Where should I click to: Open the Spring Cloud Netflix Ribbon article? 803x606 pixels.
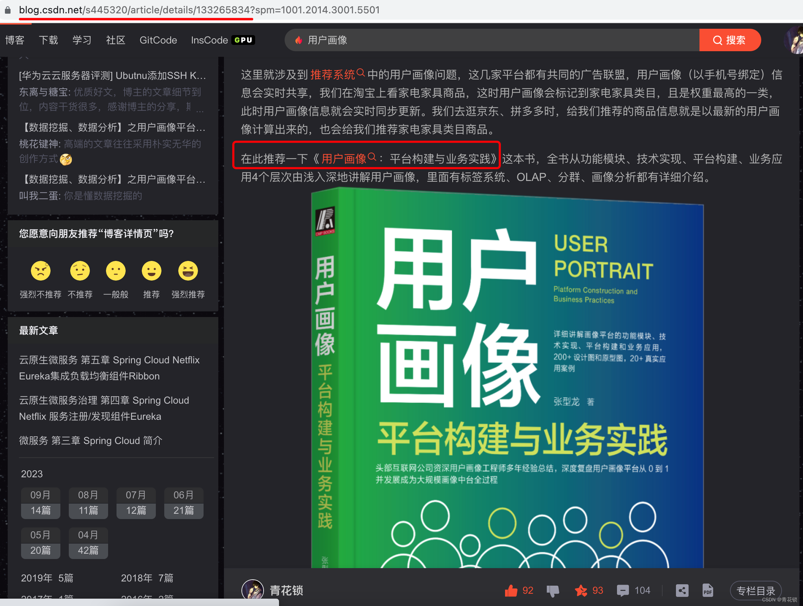click(x=109, y=368)
